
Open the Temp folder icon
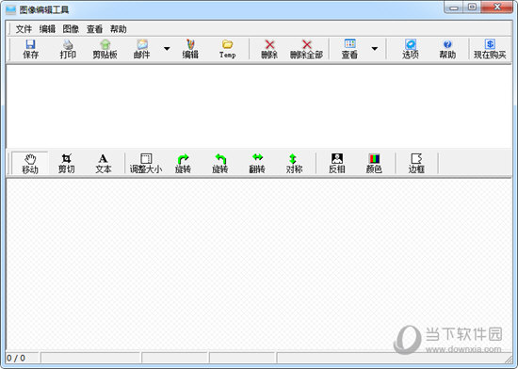click(x=227, y=49)
